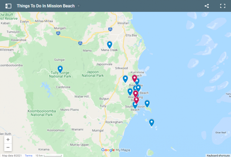Screen dimensions: 231x157
Task: Open Keyboard shortcuts
Action: tap(218, 156)
